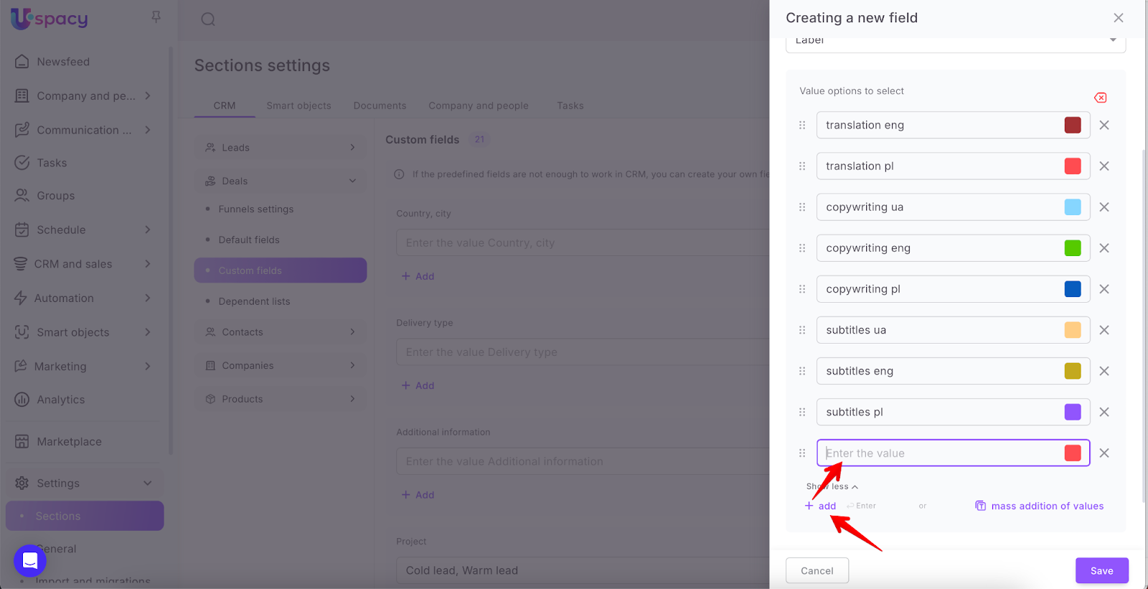Delete the 'subtitles pl' value option
This screenshot has height=589, width=1148.
point(1104,413)
